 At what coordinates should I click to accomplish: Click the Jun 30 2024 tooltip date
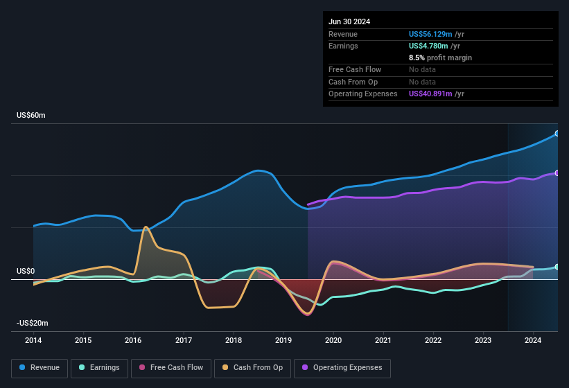click(x=349, y=21)
